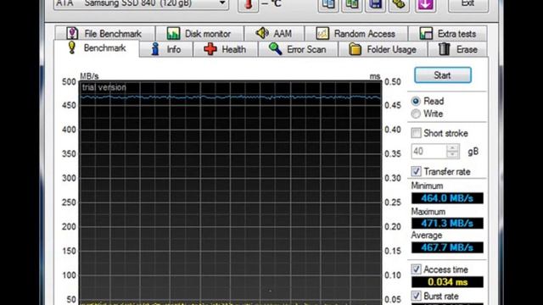
Task: Click the Random Access tab icon
Action: pyautogui.click(x=322, y=34)
